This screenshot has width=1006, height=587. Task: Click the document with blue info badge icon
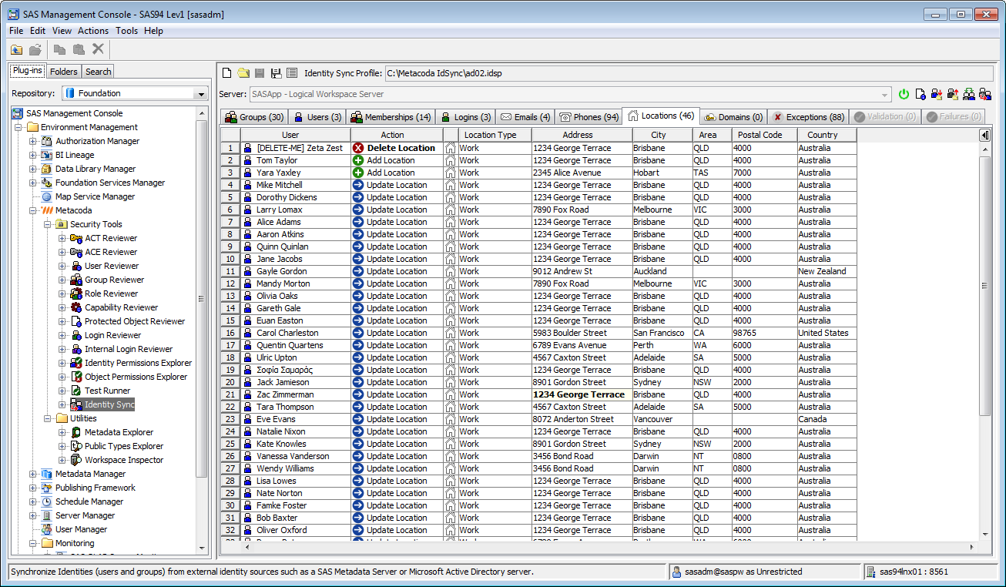(x=920, y=94)
